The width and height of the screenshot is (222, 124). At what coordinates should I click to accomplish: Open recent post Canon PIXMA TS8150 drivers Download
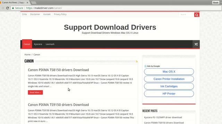[164, 123]
